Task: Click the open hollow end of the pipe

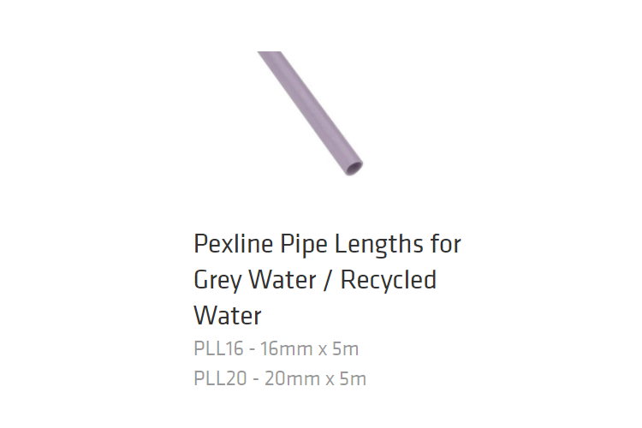Action: (x=354, y=167)
